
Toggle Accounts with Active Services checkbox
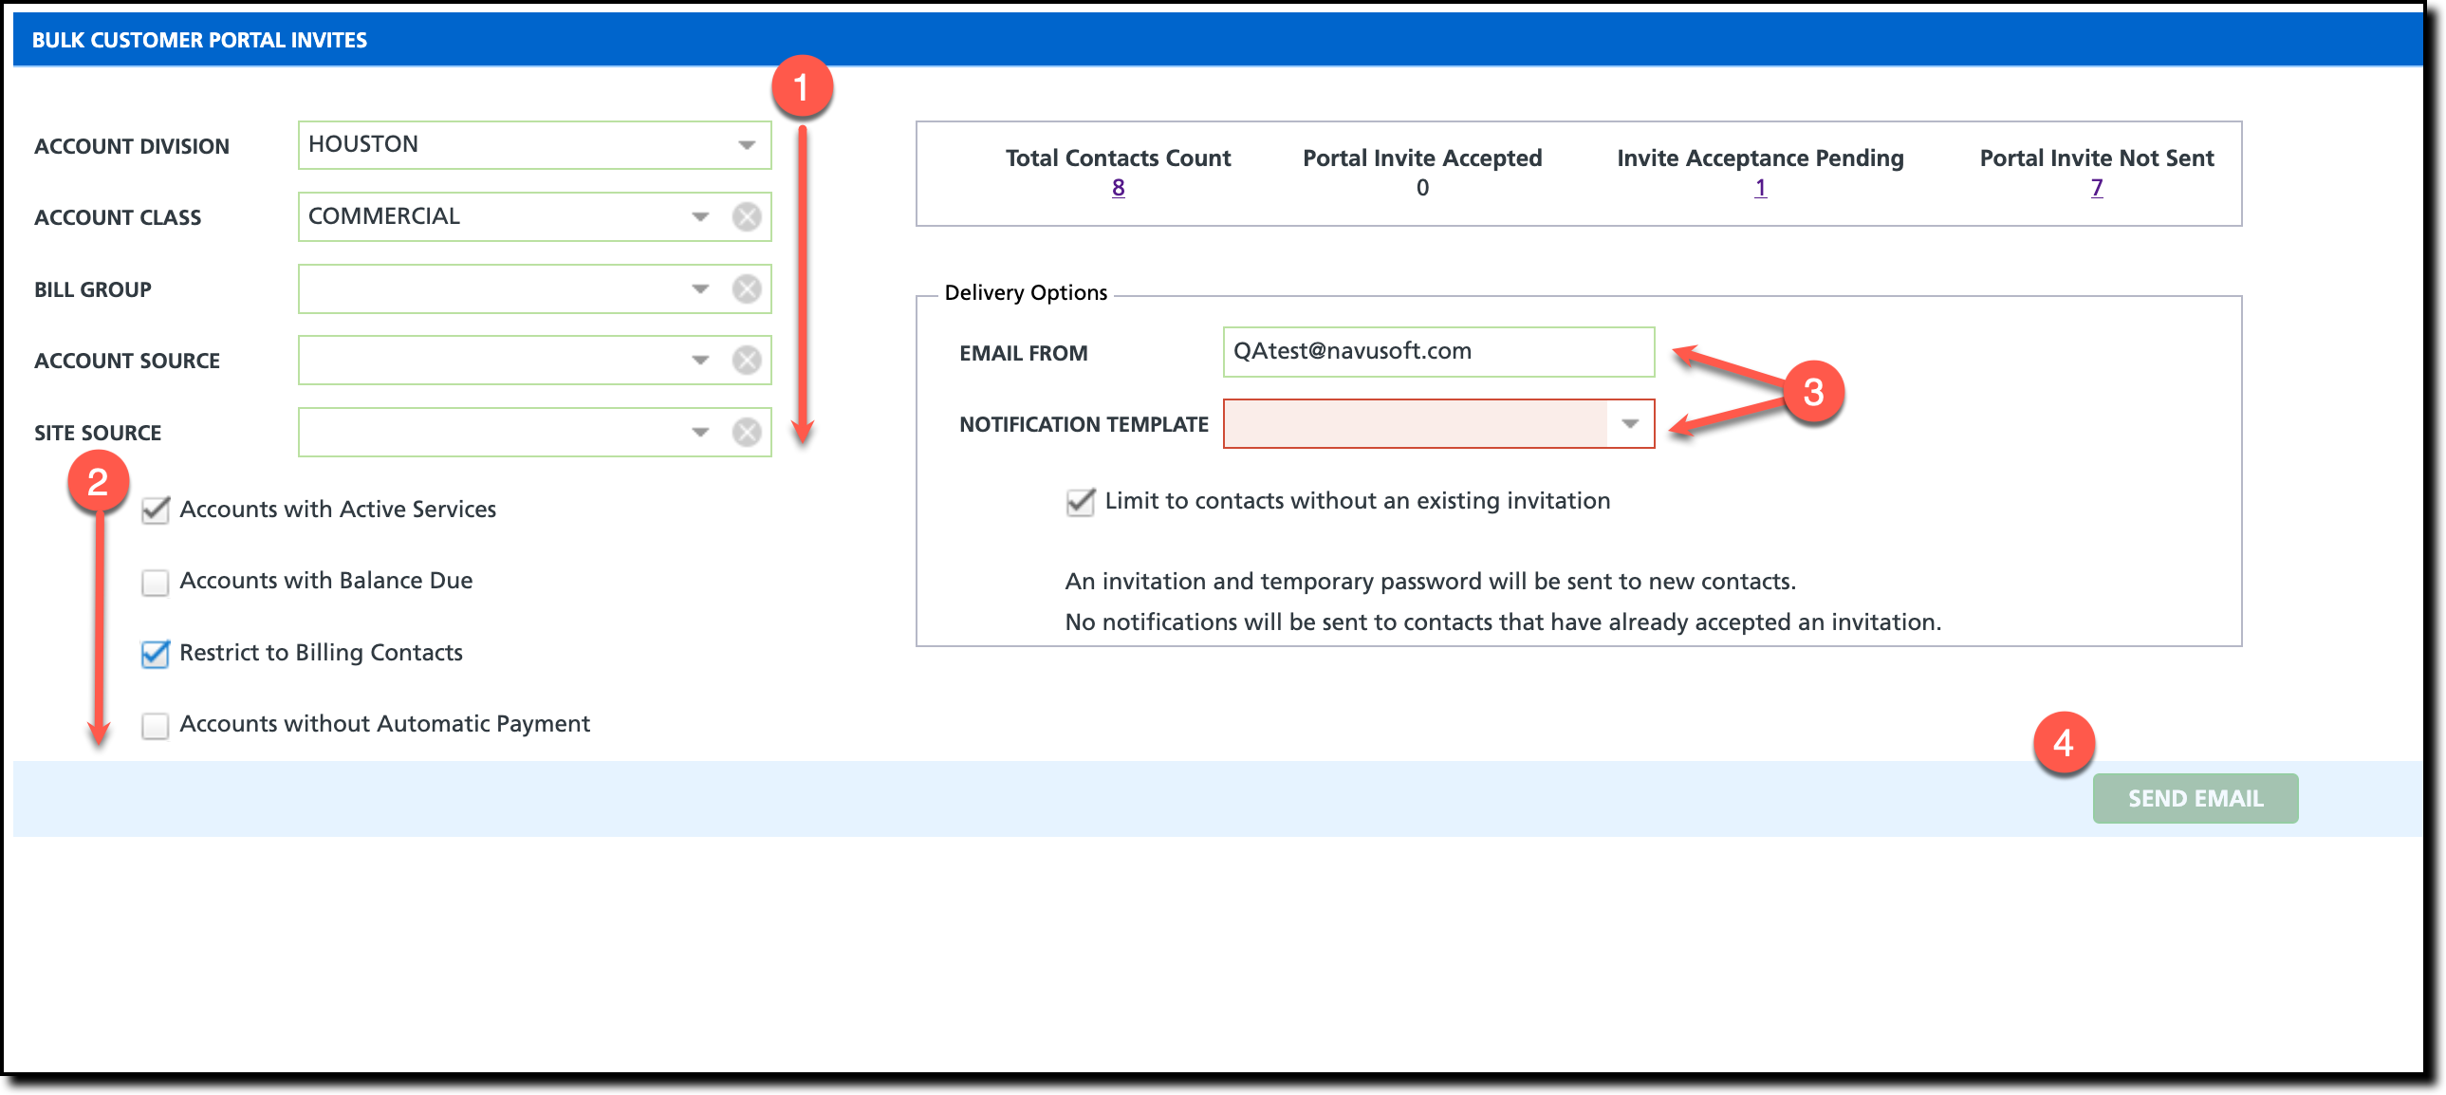[x=155, y=510]
